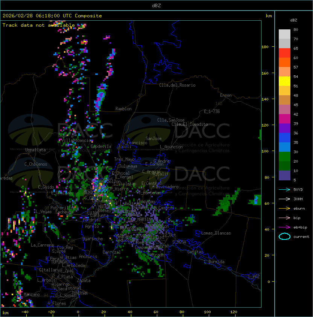Image resolution: width=313 pixels, height=317 pixels.
Task: Click the 'V_Flores' map label
Action: coord(57,303)
